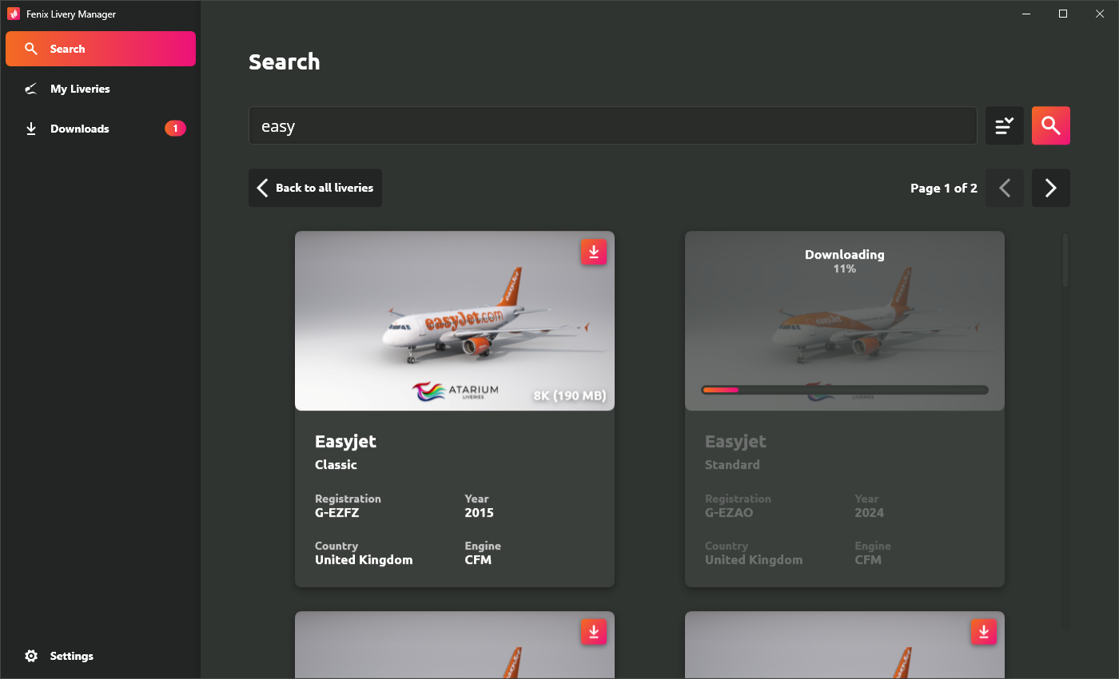Go to previous page of results
The height and width of the screenshot is (679, 1119).
tap(1004, 188)
